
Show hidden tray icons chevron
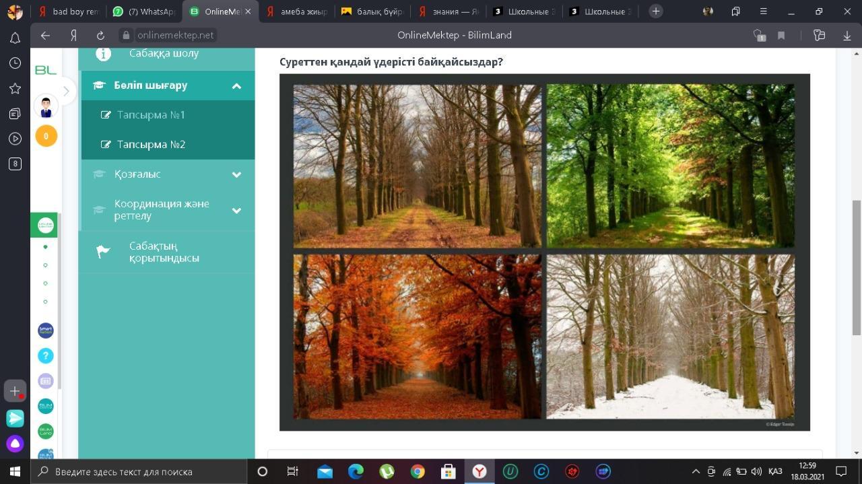[695, 472]
